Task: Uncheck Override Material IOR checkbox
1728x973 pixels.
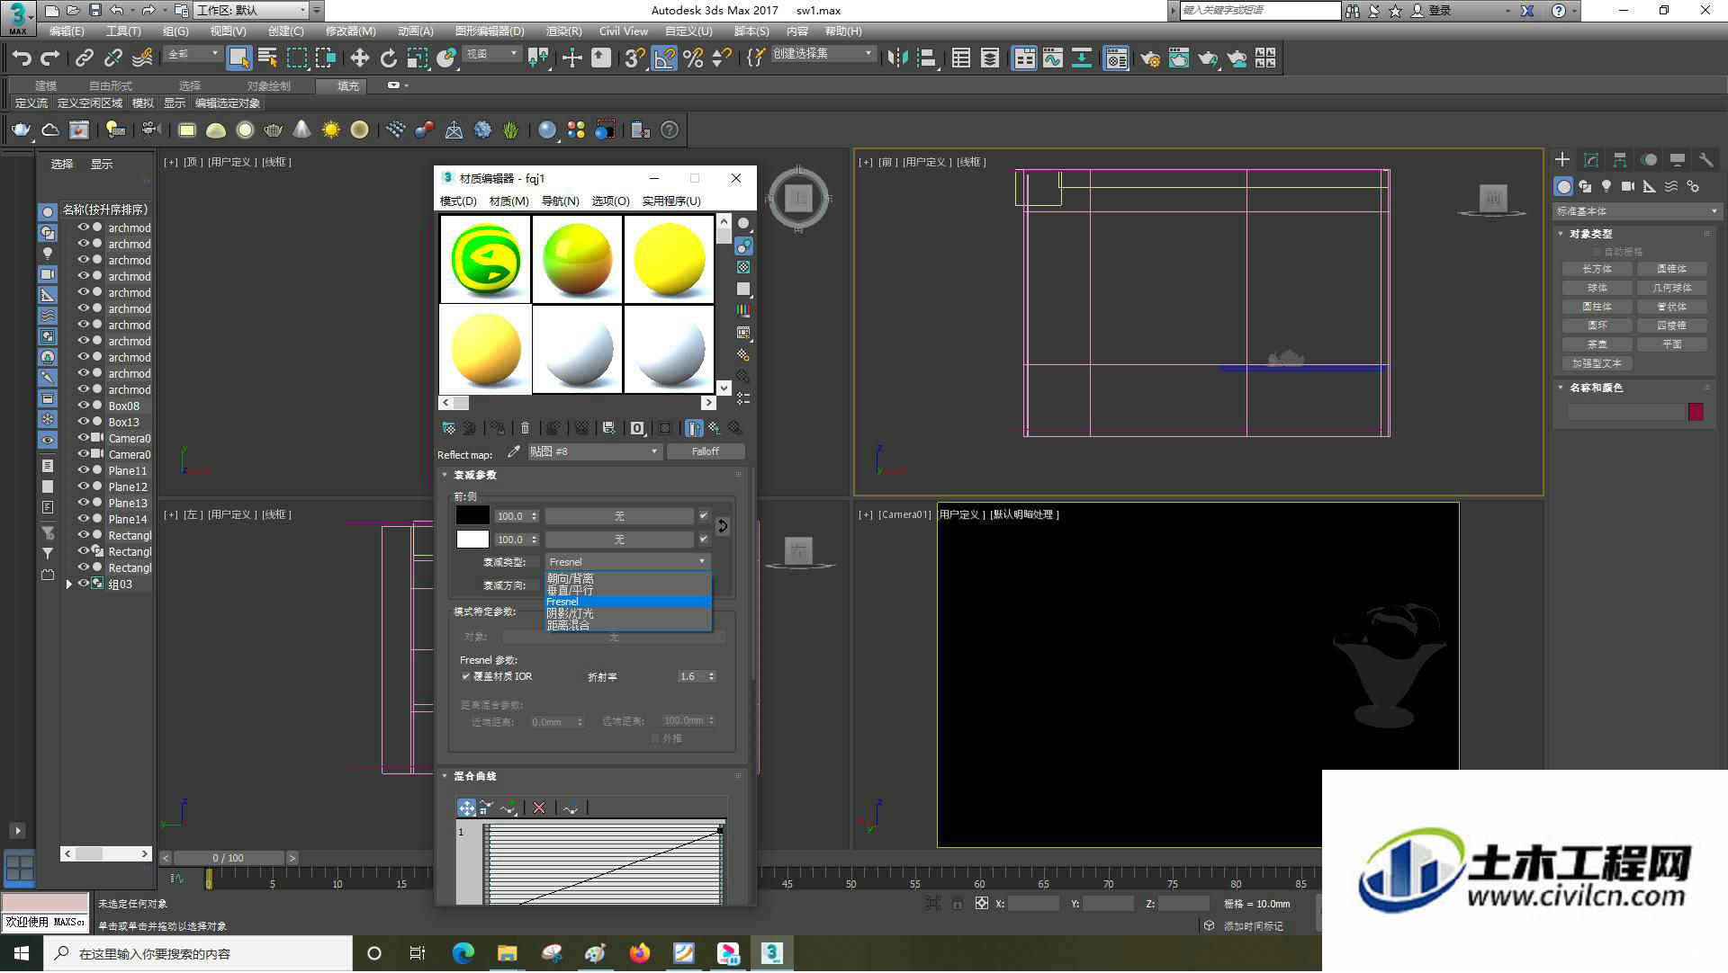Action: [x=465, y=676]
